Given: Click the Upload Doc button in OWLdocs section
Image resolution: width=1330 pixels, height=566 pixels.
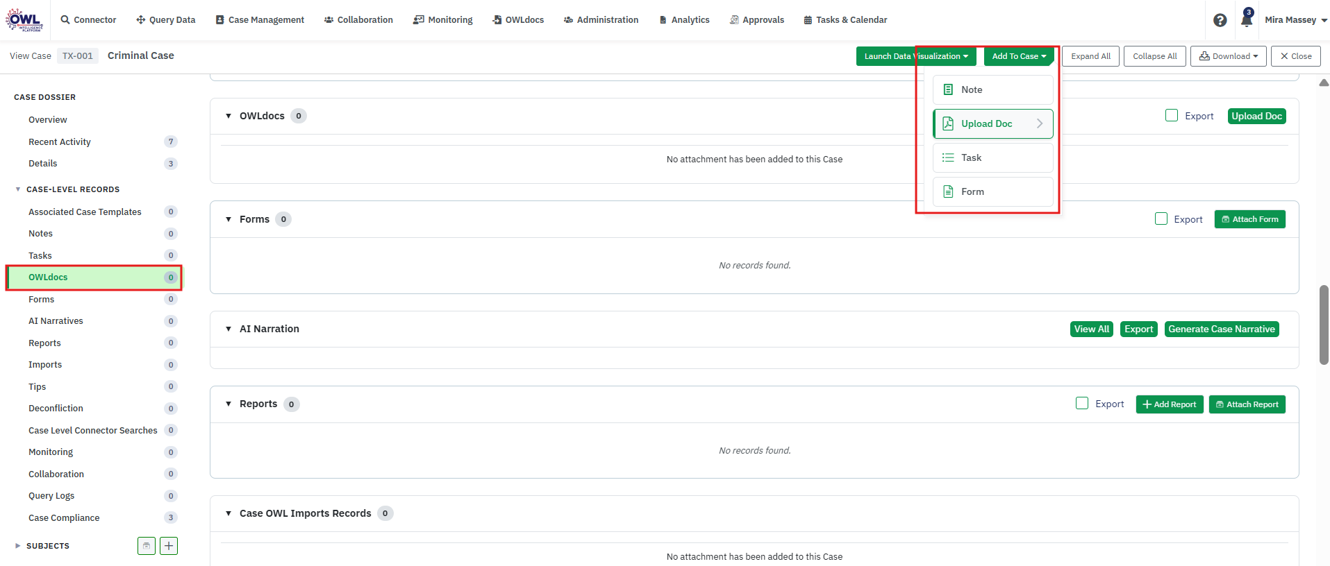Looking at the screenshot, I should (x=1257, y=116).
